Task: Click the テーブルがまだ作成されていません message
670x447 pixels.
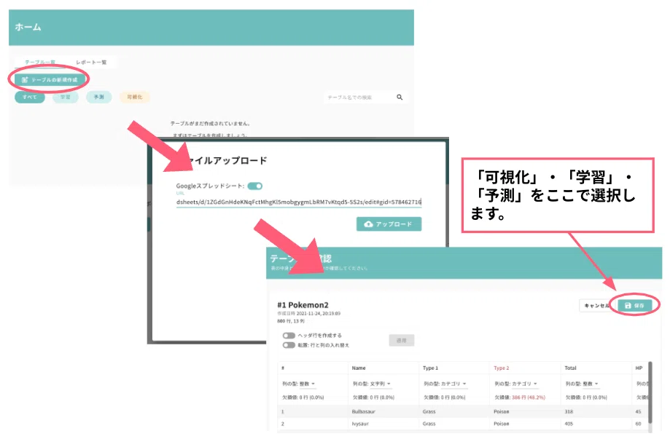Action: [210, 124]
